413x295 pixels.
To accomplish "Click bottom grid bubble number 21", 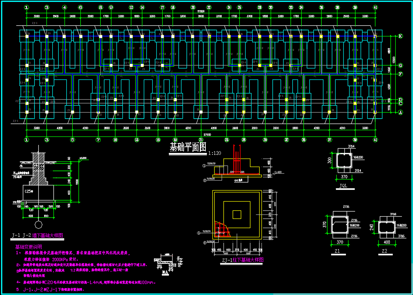I will click(201, 140).
